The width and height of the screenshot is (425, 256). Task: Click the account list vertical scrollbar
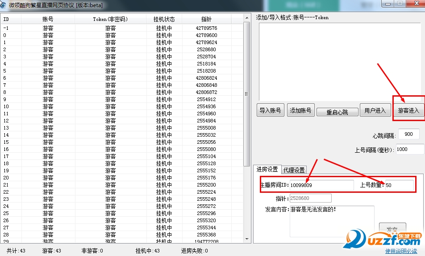pos(246,93)
